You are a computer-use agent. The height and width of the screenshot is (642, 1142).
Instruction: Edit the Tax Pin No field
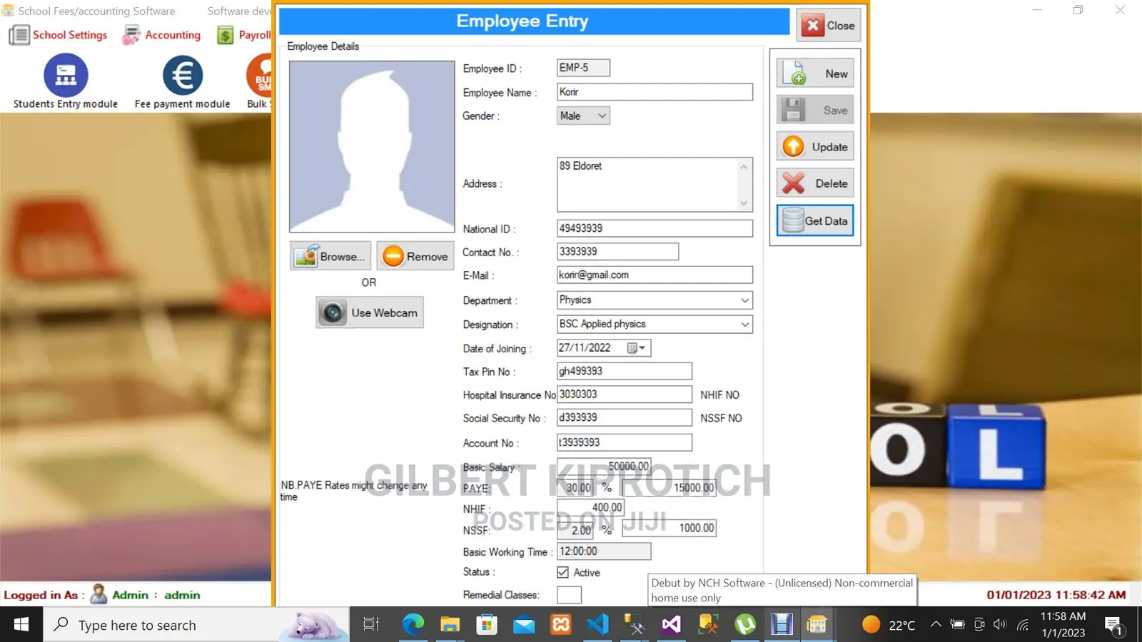click(x=624, y=371)
